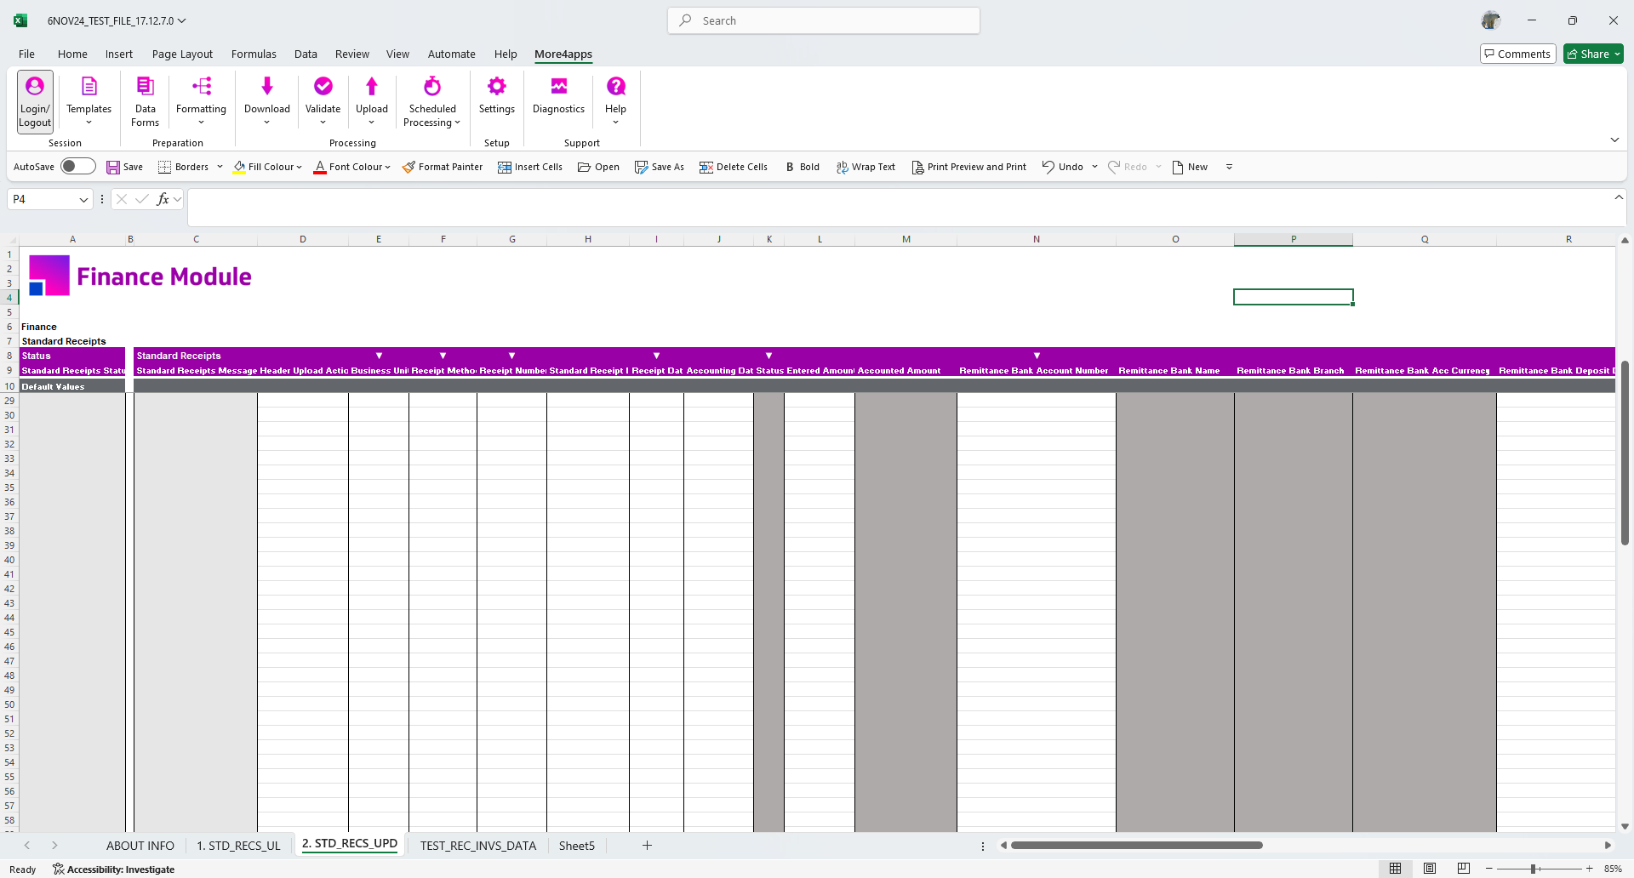Switch to the Home ribbon tab
Image resolution: width=1634 pixels, height=878 pixels.
pos(72,54)
